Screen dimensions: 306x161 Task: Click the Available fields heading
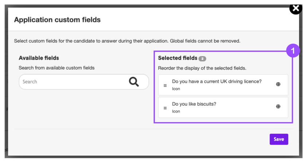point(39,58)
